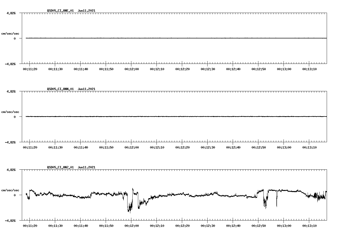Click cm/sec/sec unit label on HNZ plot
The height and width of the screenshot is (235, 345).
click(x=10, y=190)
